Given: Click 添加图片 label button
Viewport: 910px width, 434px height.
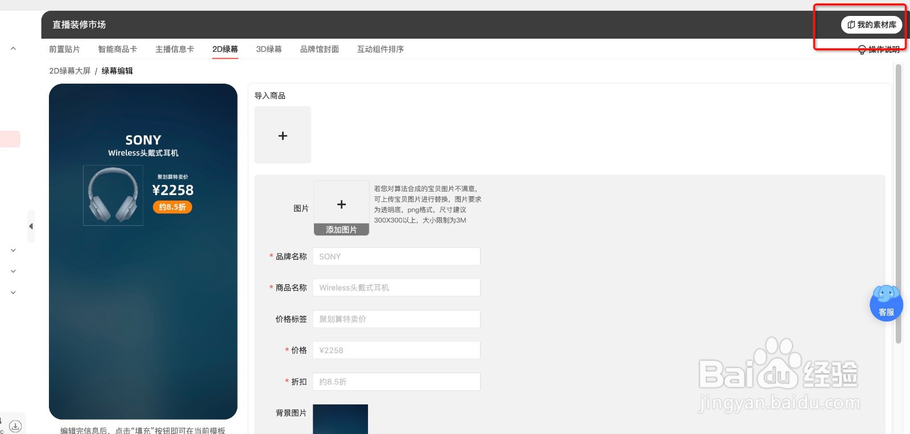Looking at the screenshot, I should [x=341, y=230].
